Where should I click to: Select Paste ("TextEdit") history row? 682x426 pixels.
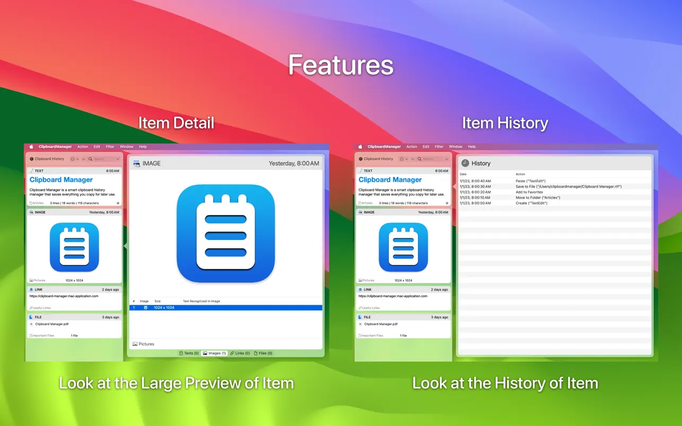coord(555,181)
